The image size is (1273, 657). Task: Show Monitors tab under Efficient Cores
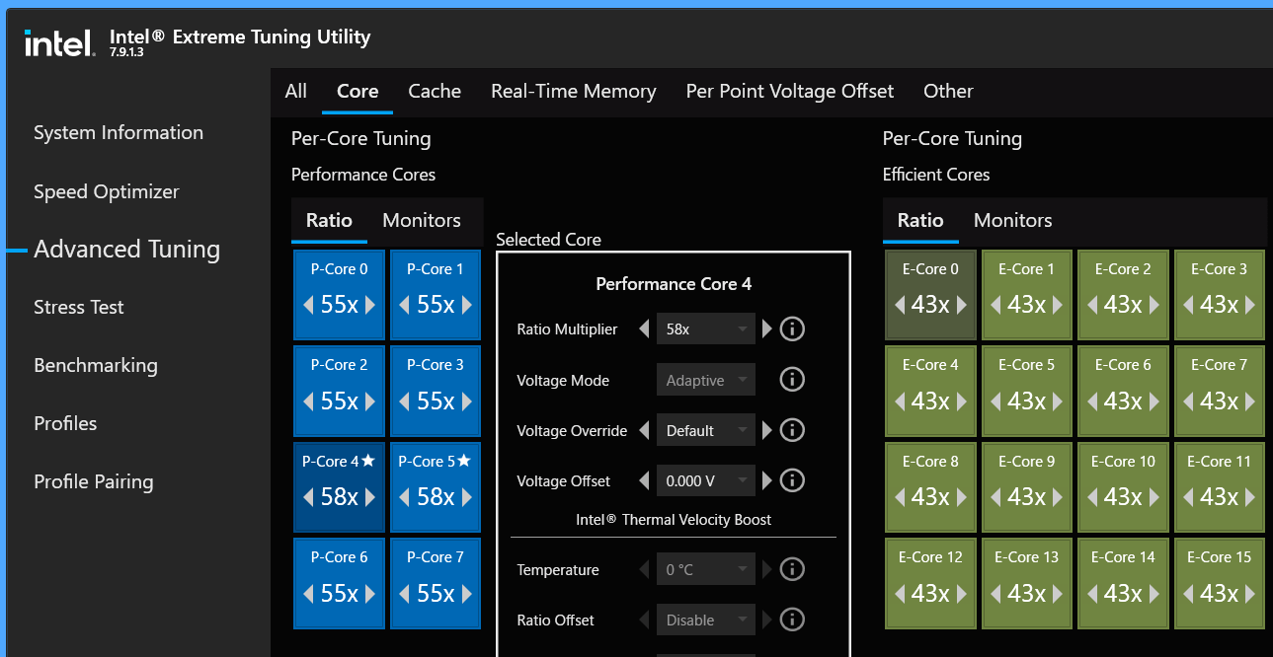point(1012,220)
